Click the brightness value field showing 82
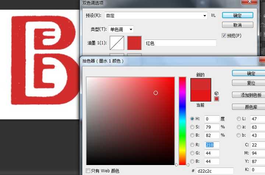Image resolution: width=265 pixels, height=175 pixels. [x=212, y=135]
